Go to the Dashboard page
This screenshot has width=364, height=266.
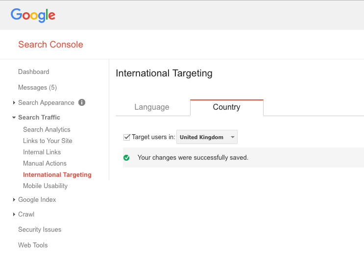pos(33,72)
